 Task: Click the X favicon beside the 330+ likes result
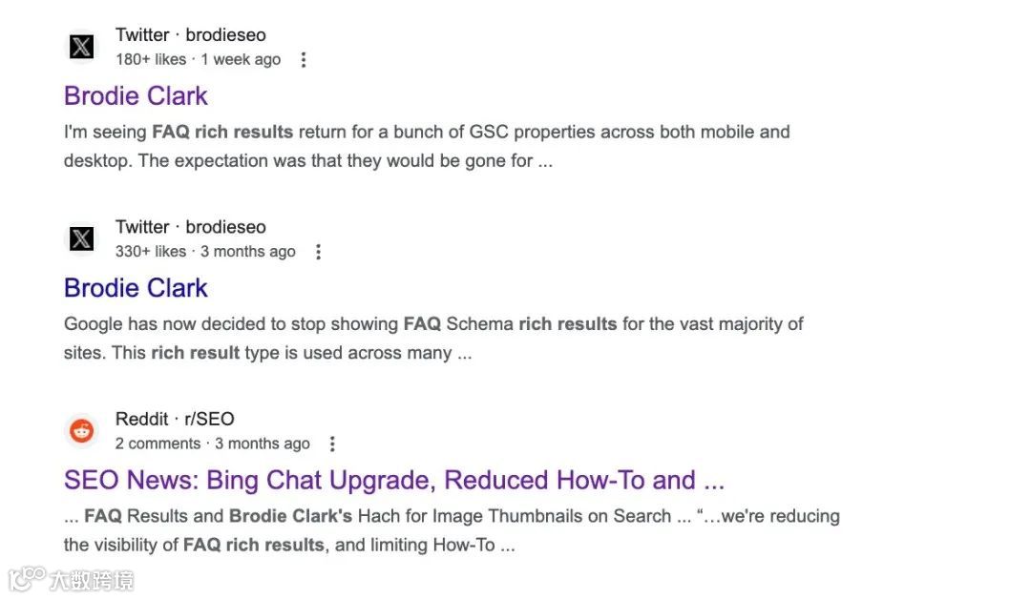82,238
